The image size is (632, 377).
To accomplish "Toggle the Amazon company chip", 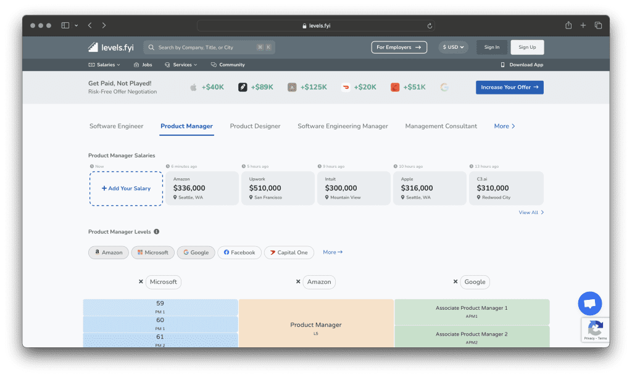I will (109, 252).
